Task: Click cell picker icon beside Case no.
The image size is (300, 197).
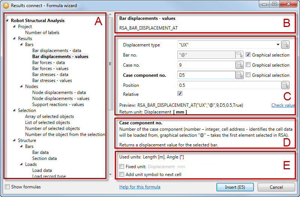Action: click(240, 65)
